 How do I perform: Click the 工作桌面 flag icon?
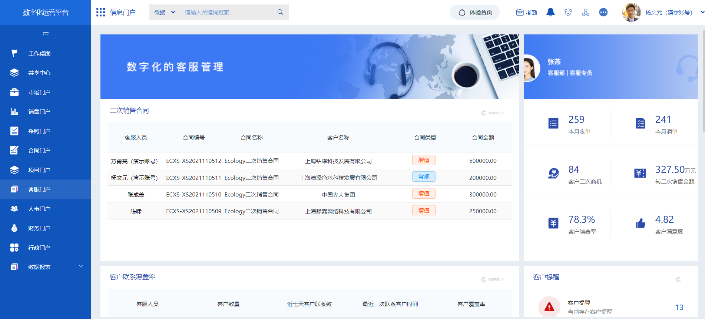coord(14,53)
